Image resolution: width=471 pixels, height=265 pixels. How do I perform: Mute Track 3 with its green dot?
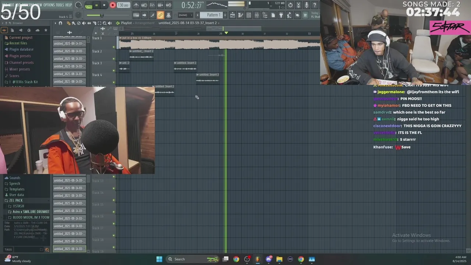(x=114, y=71)
